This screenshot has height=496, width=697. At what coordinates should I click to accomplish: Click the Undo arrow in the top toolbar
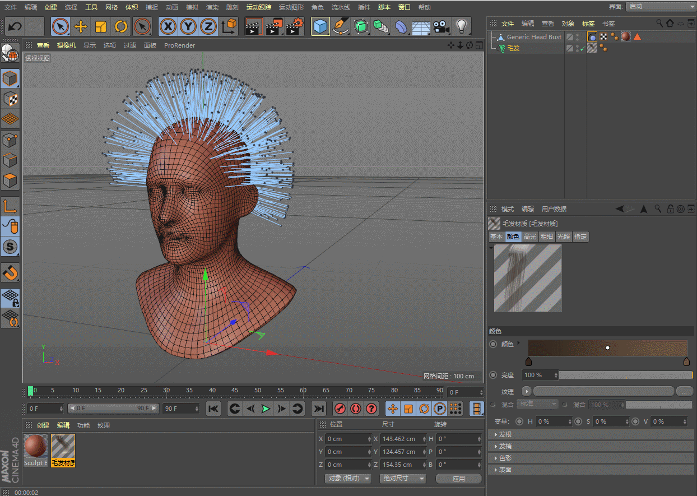pos(15,26)
